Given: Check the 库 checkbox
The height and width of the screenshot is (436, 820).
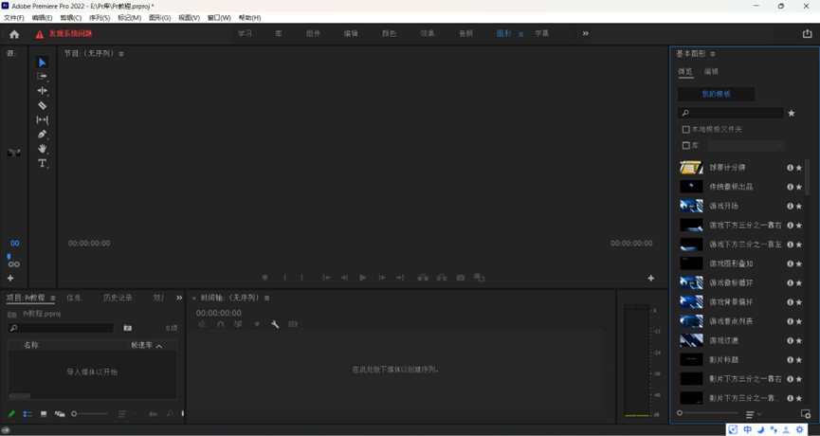Looking at the screenshot, I should tap(686, 146).
